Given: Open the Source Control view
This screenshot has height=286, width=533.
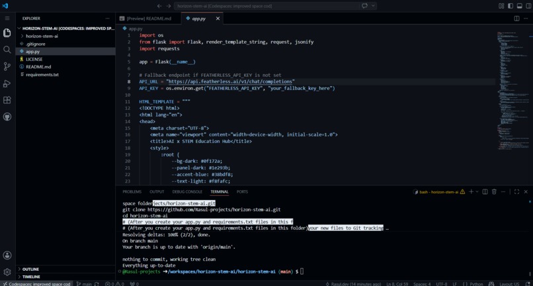Looking at the screenshot, I should click(7, 67).
